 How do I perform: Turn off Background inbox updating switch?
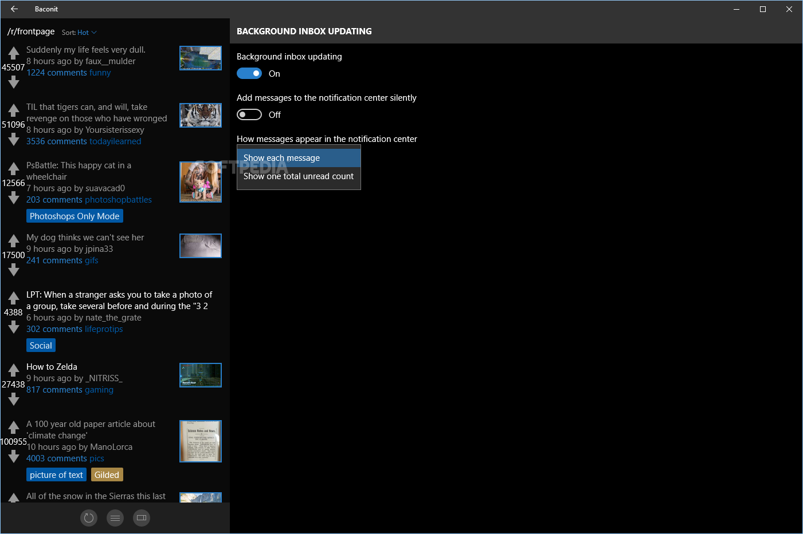(249, 73)
